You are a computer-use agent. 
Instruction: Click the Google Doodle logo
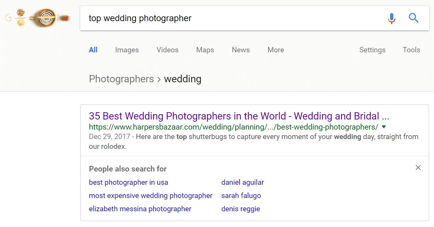coord(36,18)
